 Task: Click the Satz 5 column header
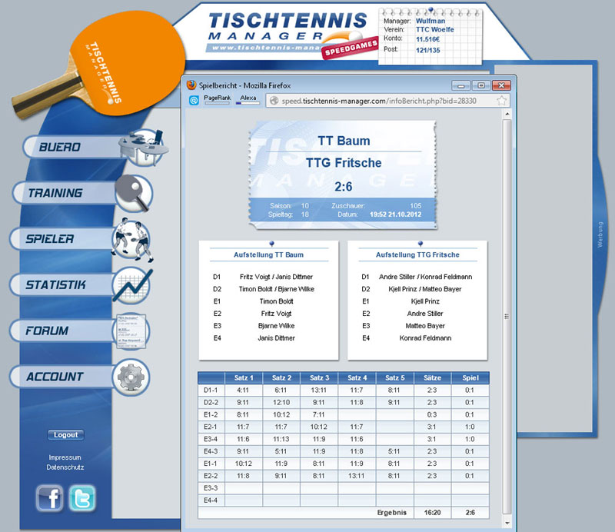[394, 377]
